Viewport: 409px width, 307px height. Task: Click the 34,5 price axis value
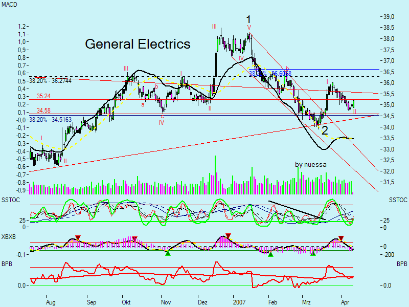pyautogui.click(x=389, y=116)
